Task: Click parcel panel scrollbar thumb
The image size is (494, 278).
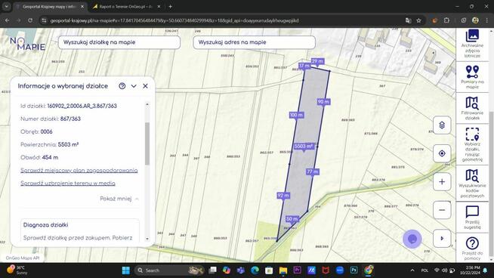Action: click(147, 144)
